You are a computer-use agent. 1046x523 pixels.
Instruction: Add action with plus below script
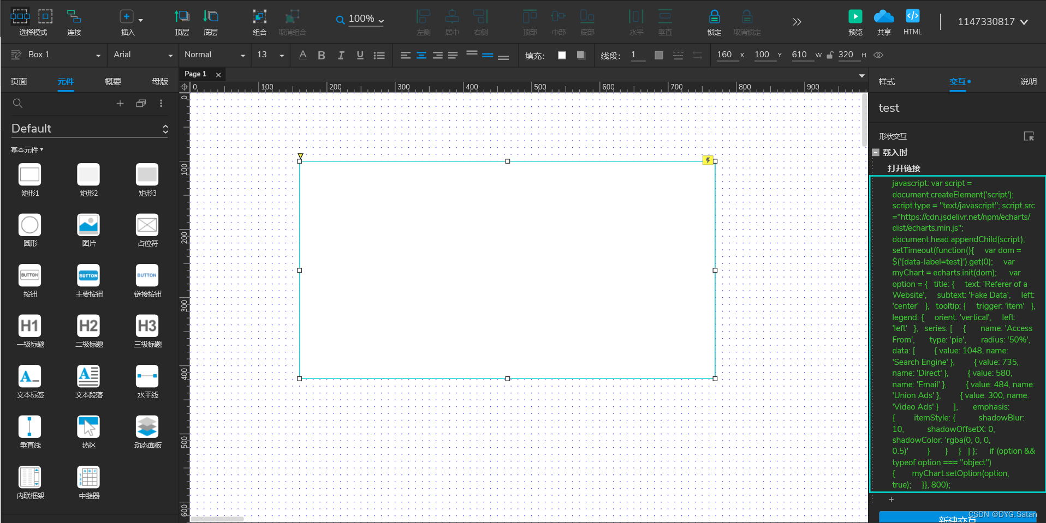tap(891, 500)
